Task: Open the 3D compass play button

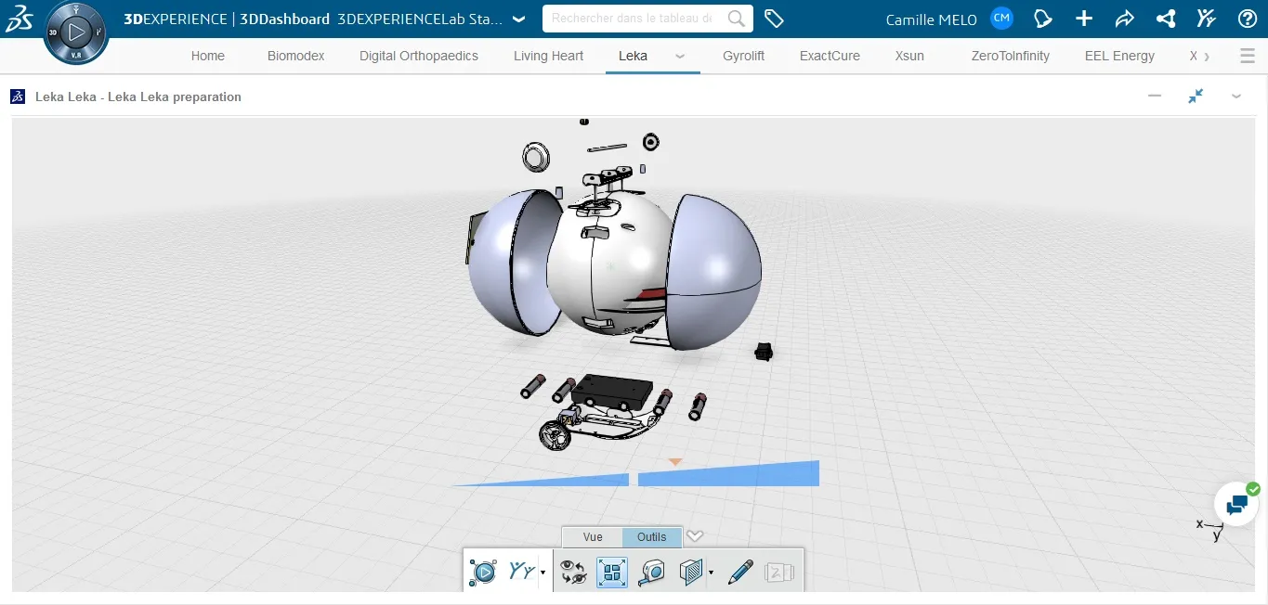Action: tap(76, 32)
